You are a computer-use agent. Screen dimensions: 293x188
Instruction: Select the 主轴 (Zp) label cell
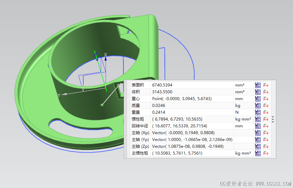point(140,146)
